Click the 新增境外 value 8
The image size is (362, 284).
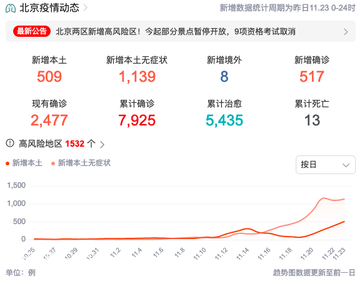pos(224,77)
